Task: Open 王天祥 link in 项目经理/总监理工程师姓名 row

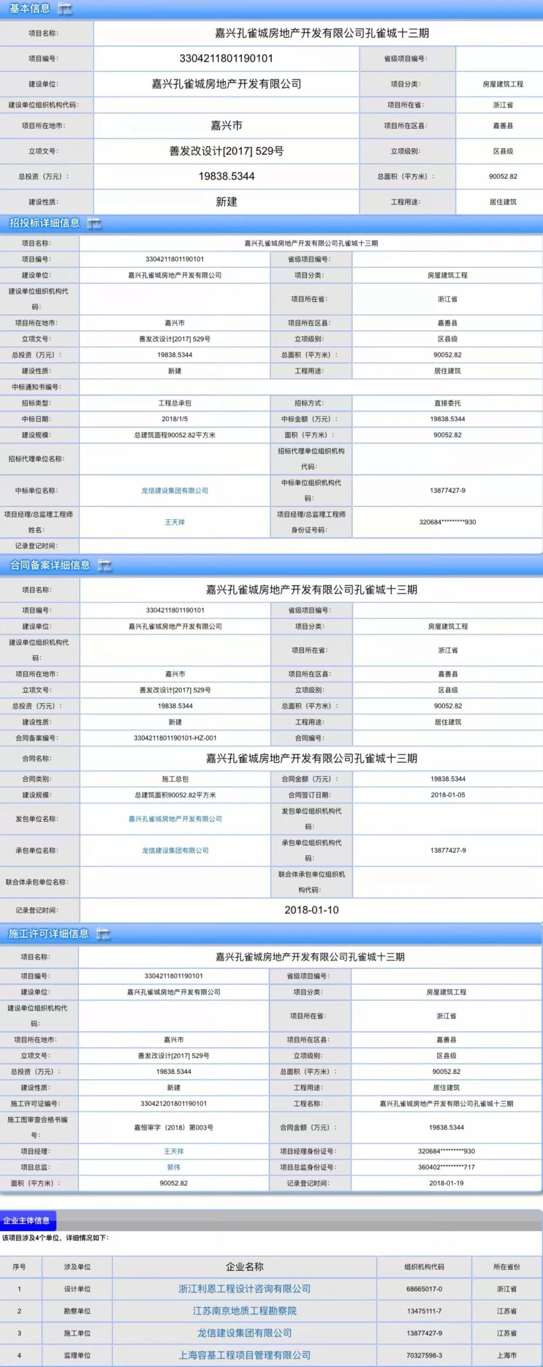Action: tap(175, 522)
